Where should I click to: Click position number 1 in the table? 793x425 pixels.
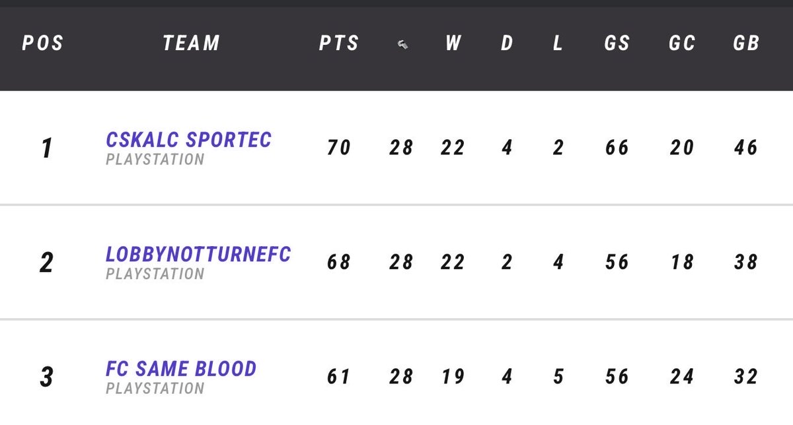click(x=46, y=148)
